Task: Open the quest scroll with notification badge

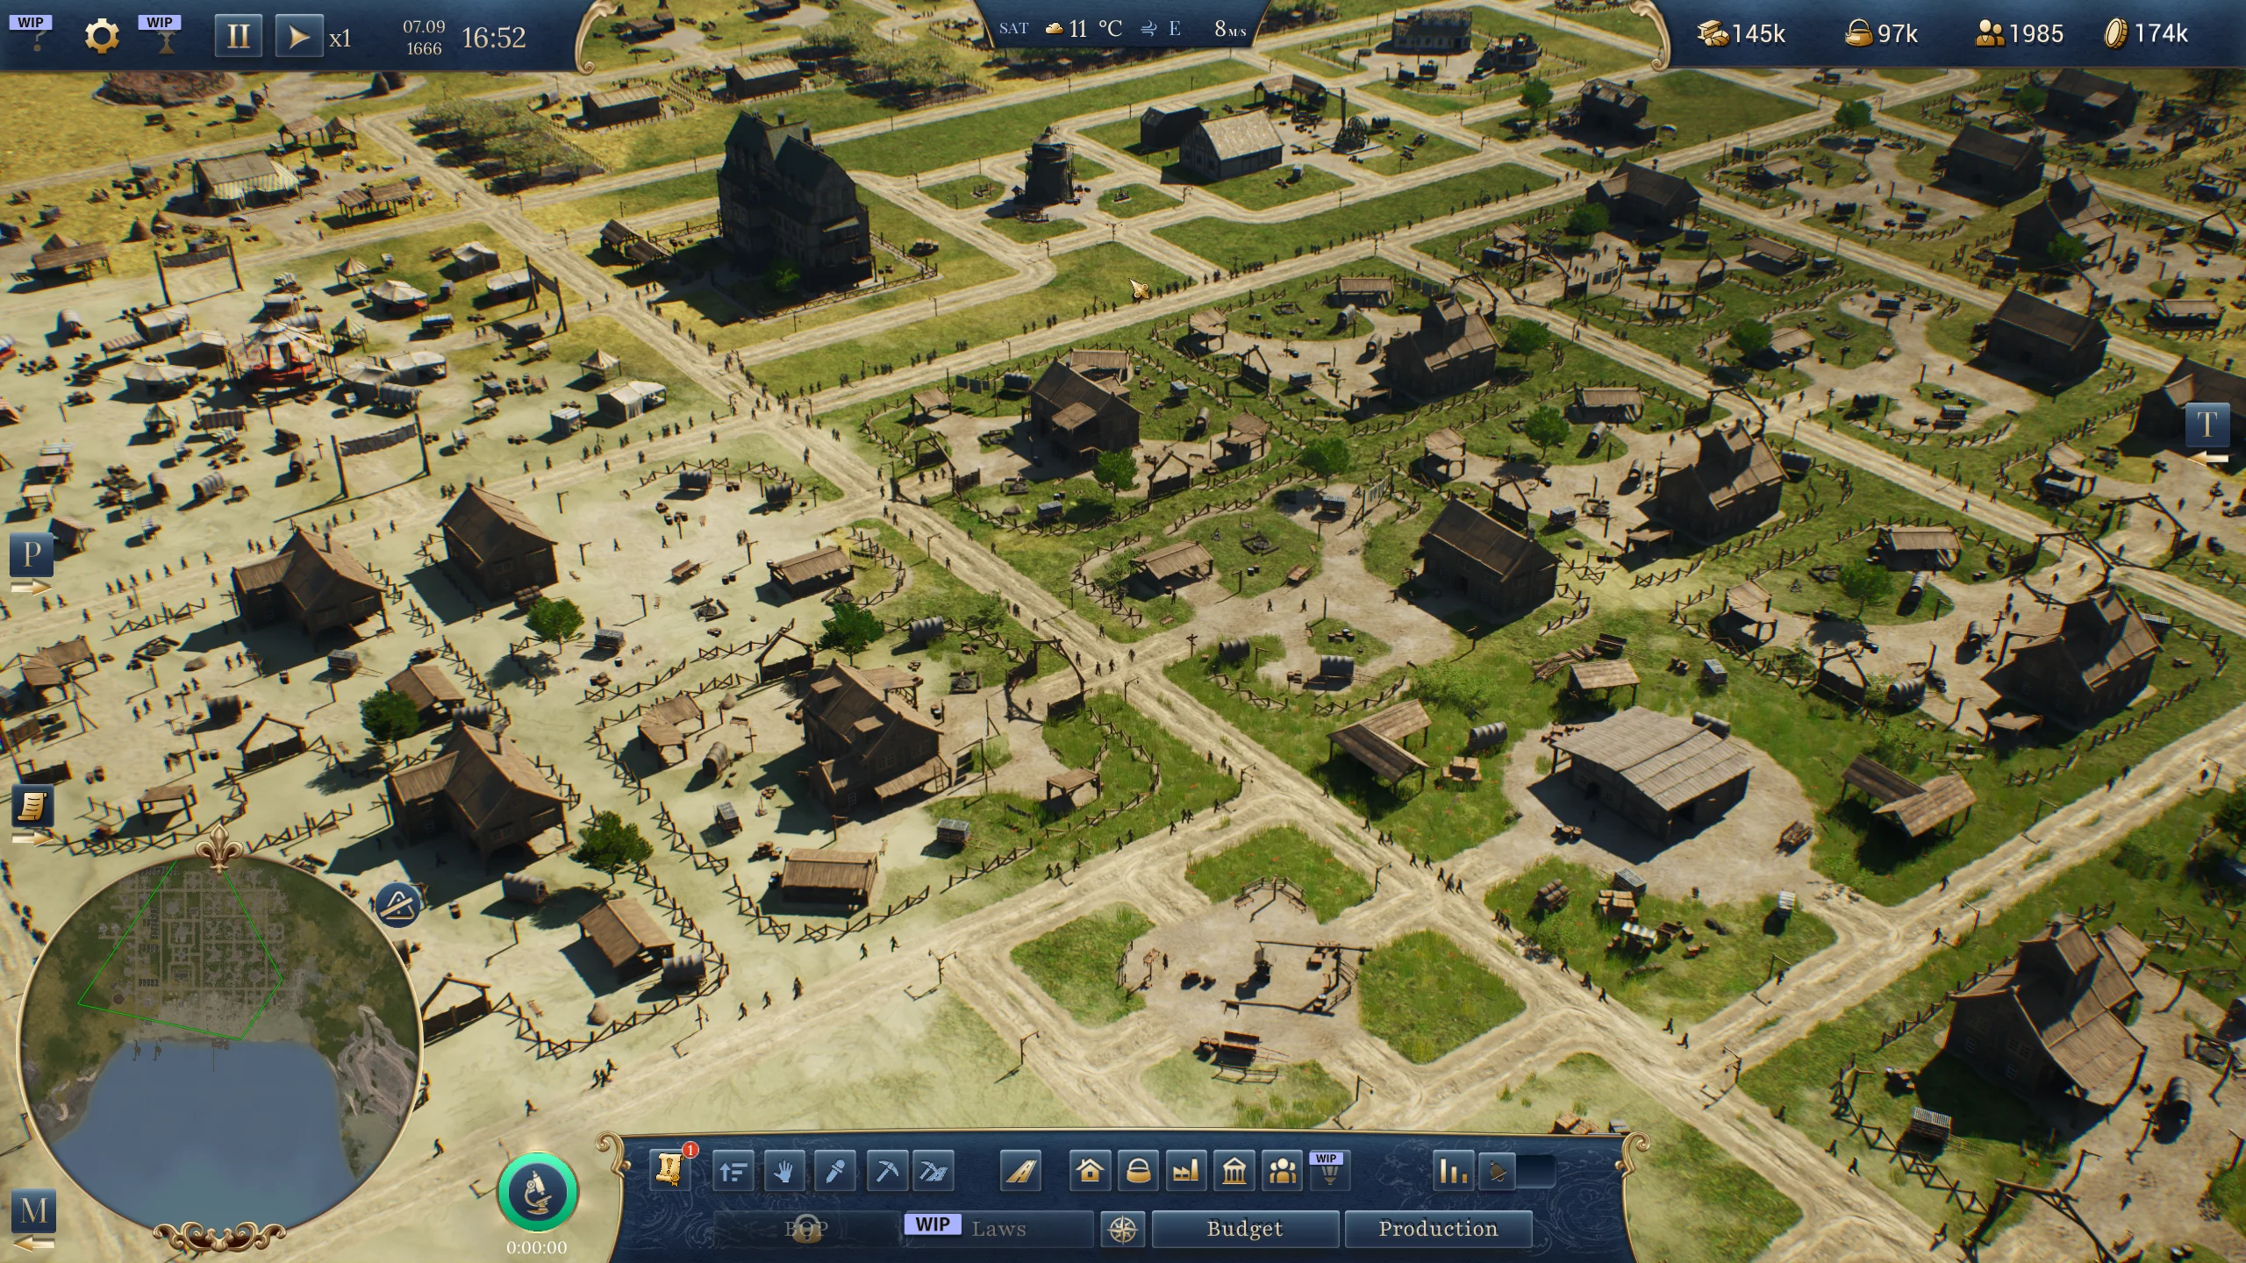Action: pos(669,1171)
